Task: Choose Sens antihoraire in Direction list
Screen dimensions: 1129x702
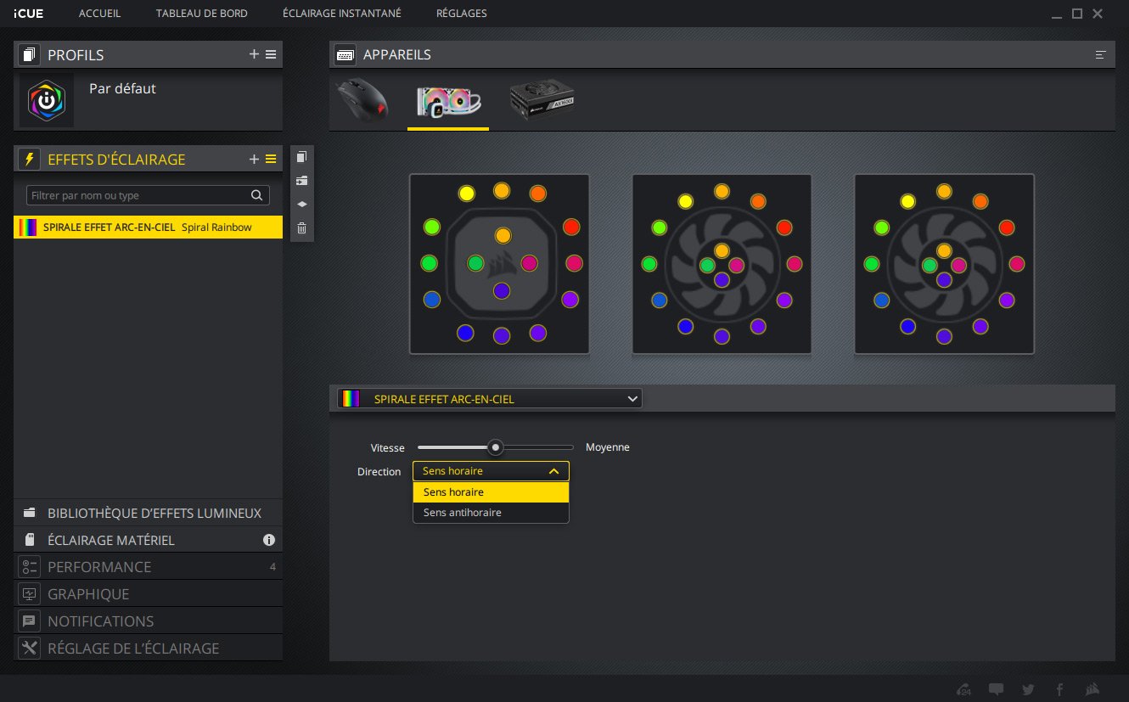Action: pyautogui.click(x=491, y=513)
